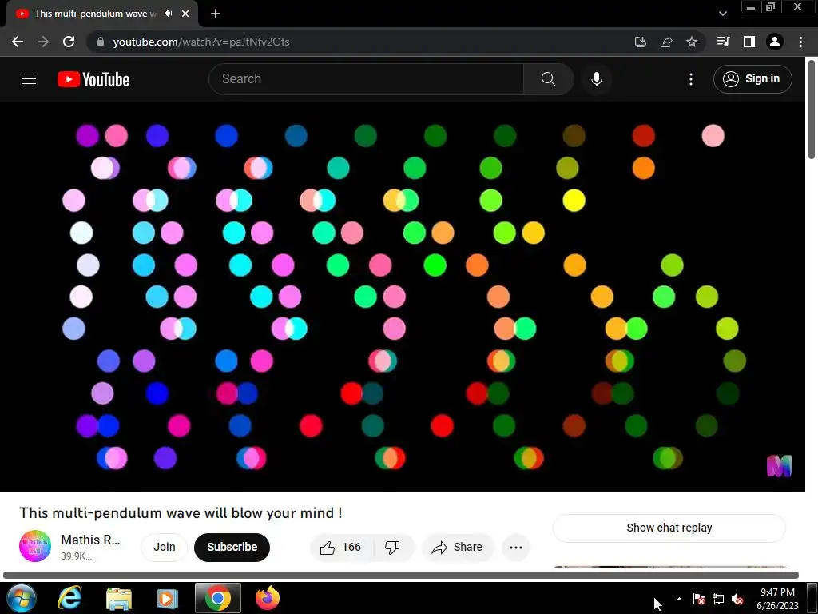This screenshot has height=614, width=818.
Task: Click the page vertical scrollbar thumb
Action: [x=812, y=109]
